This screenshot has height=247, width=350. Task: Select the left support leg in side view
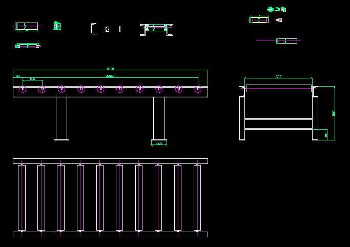point(61,118)
